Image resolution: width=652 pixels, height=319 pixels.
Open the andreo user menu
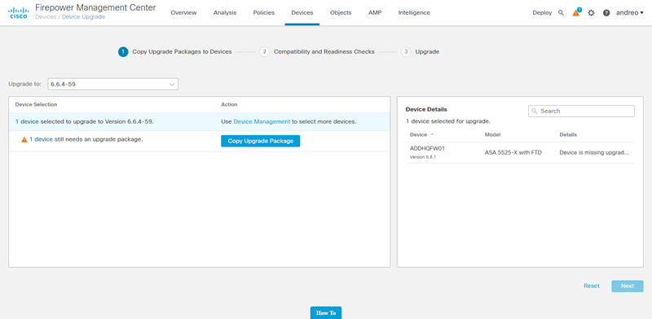(629, 13)
